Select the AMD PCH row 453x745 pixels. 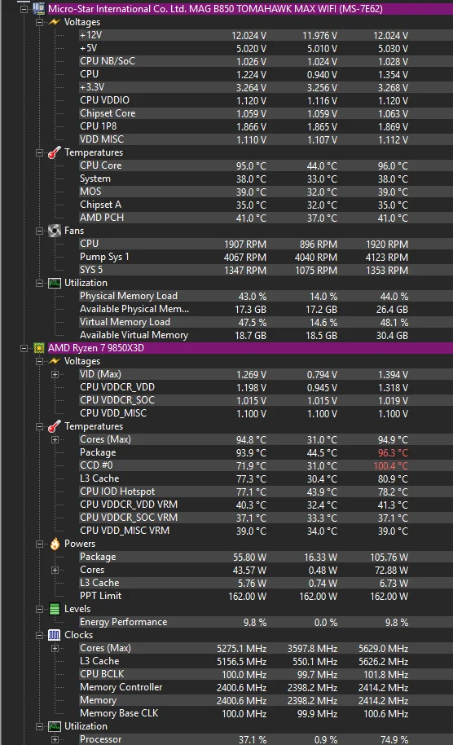point(266,218)
